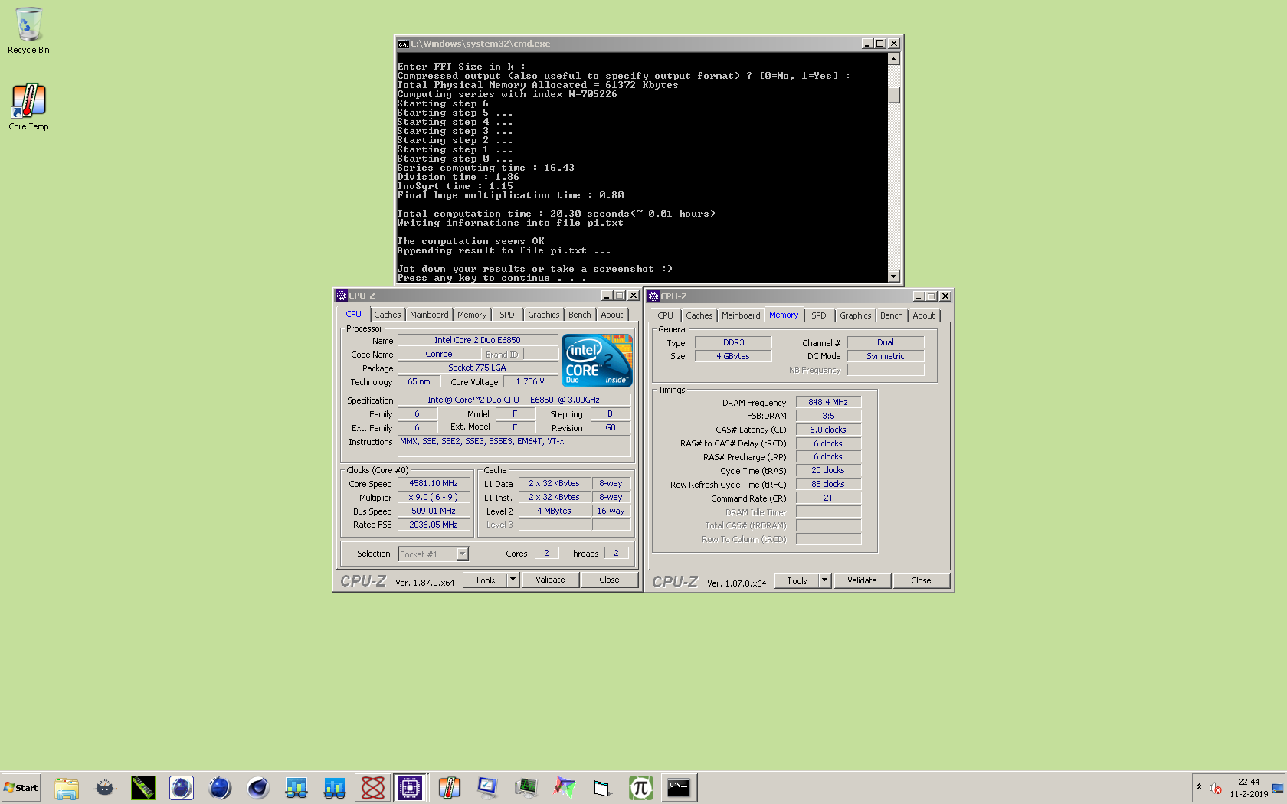The width and height of the screenshot is (1287, 804).
Task: Expand hidden tray icons chevron
Action: (x=1199, y=787)
